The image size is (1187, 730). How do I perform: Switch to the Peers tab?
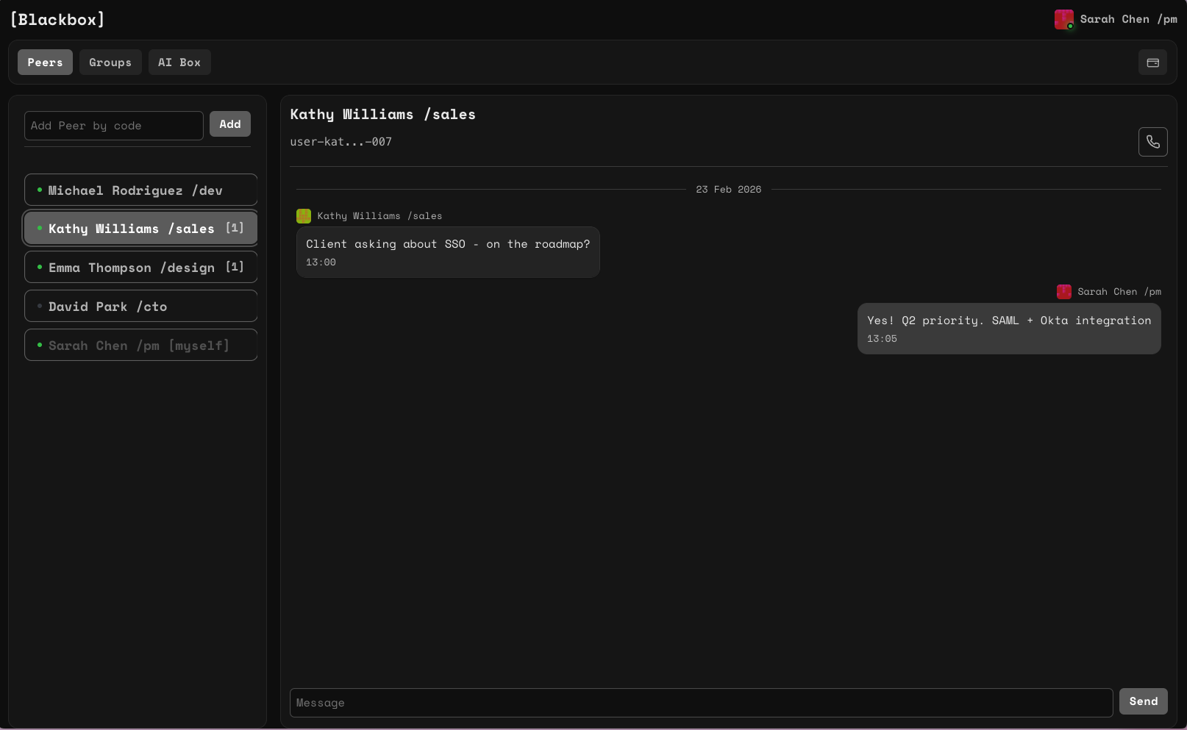tap(45, 62)
